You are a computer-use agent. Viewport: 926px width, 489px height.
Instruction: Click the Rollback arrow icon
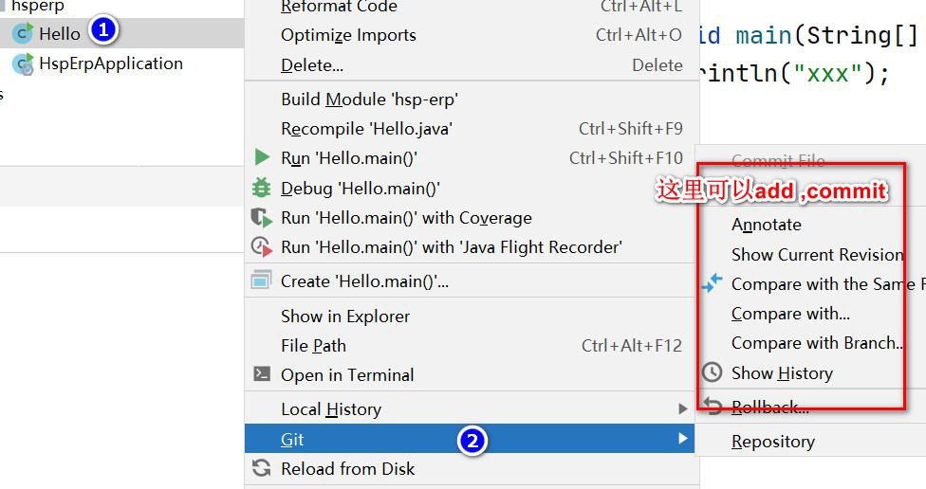[x=713, y=407]
